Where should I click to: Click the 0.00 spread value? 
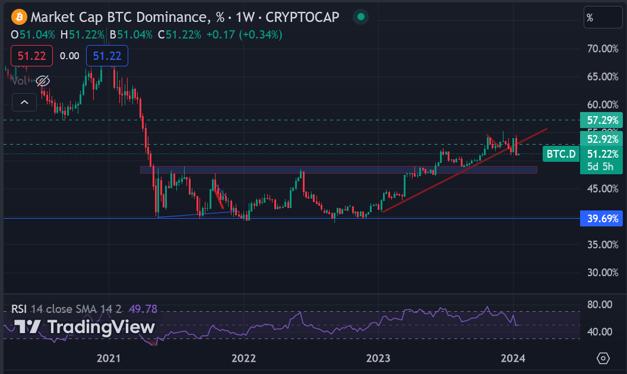coord(69,56)
